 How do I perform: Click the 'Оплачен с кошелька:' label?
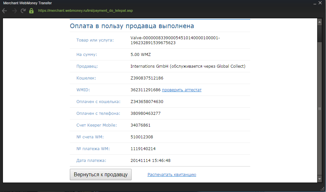click(x=98, y=102)
